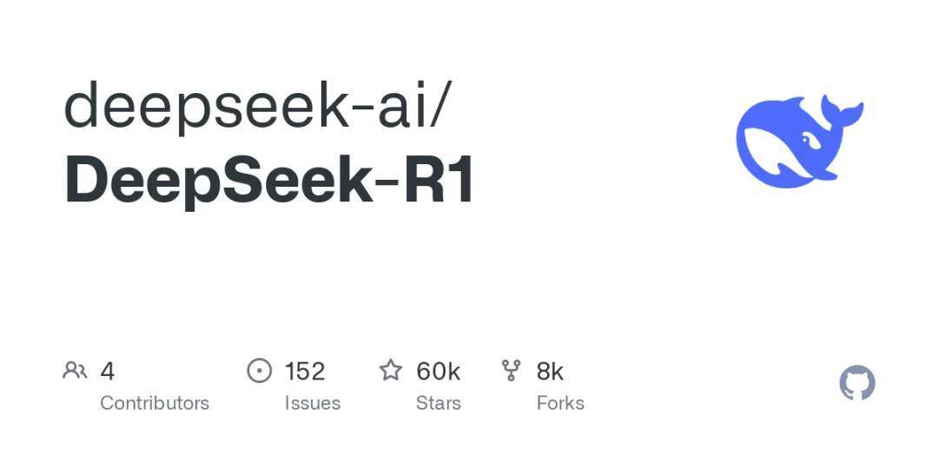This screenshot has width=938, height=469.
Task: Select the Forks branch icon
Action: coord(512,371)
